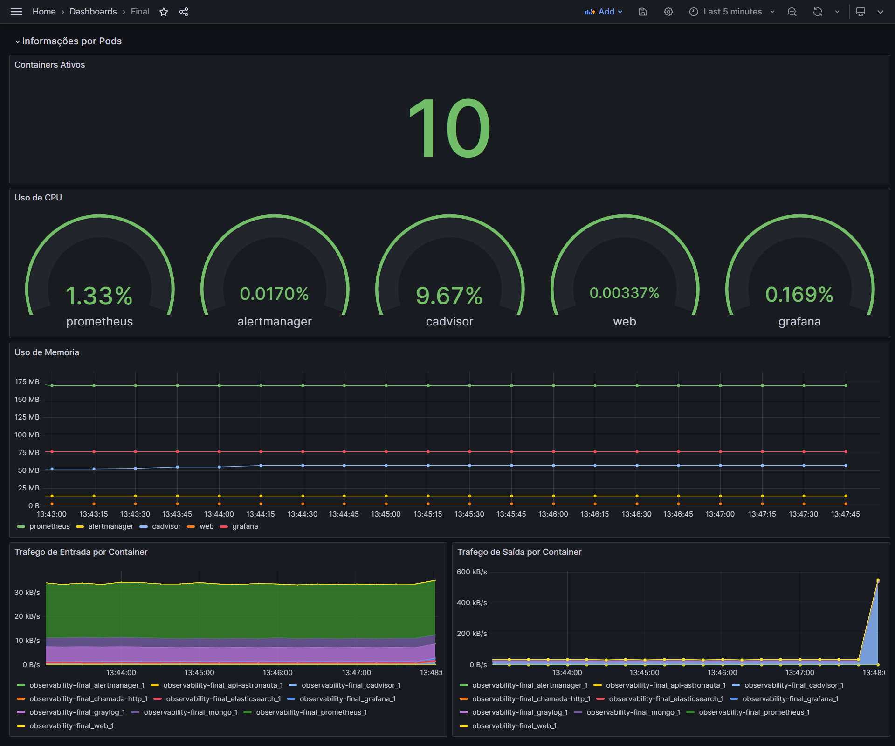Image resolution: width=895 pixels, height=746 pixels.
Task: Toggle graylog_1 series in Entrada legend
Action: pos(77,712)
